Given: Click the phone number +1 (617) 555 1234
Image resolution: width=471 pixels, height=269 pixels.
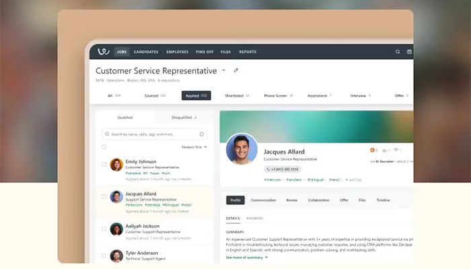Looking at the screenshot, I should (283, 169).
